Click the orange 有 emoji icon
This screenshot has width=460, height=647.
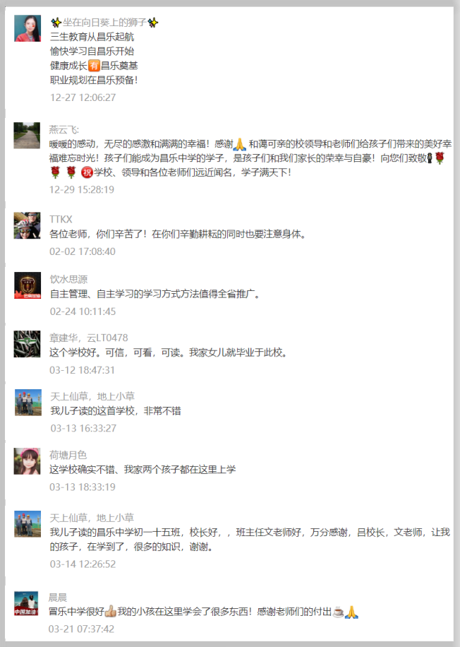pyautogui.click(x=95, y=66)
